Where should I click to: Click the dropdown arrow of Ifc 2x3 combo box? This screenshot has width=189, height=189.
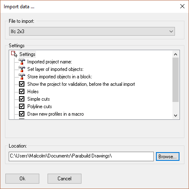[171, 31]
